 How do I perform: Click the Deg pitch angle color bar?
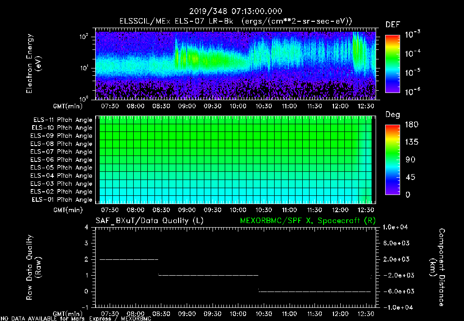[x=393, y=160]
